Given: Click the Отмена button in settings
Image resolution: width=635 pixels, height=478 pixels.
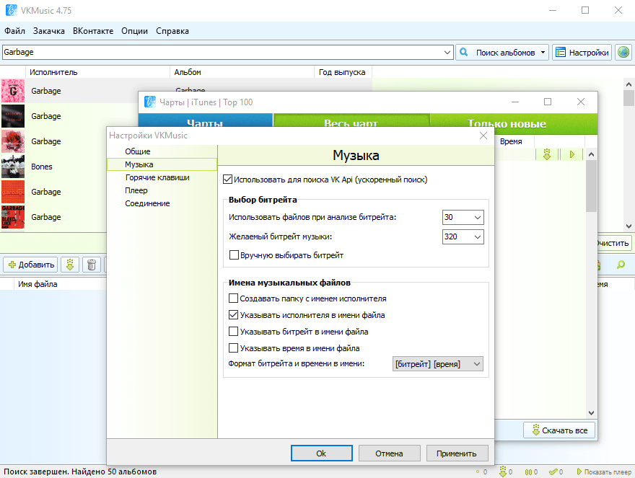Looking at the screenshot, I should [389, 453].
